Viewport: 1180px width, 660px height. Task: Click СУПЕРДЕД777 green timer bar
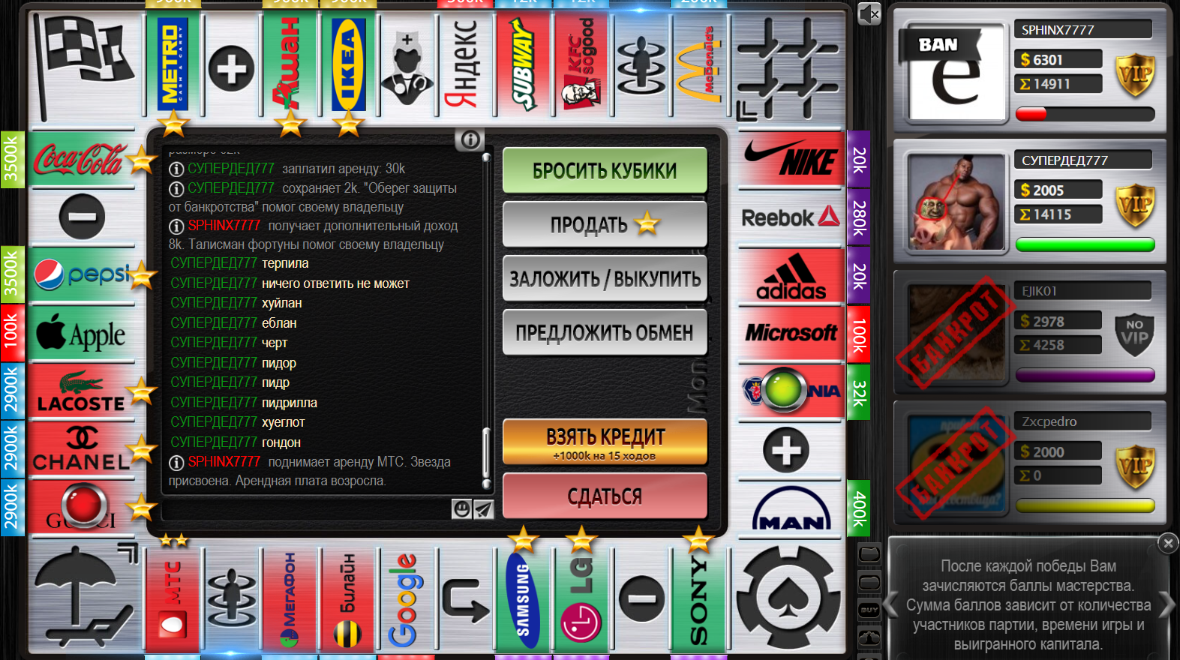tap(1084, 244)
